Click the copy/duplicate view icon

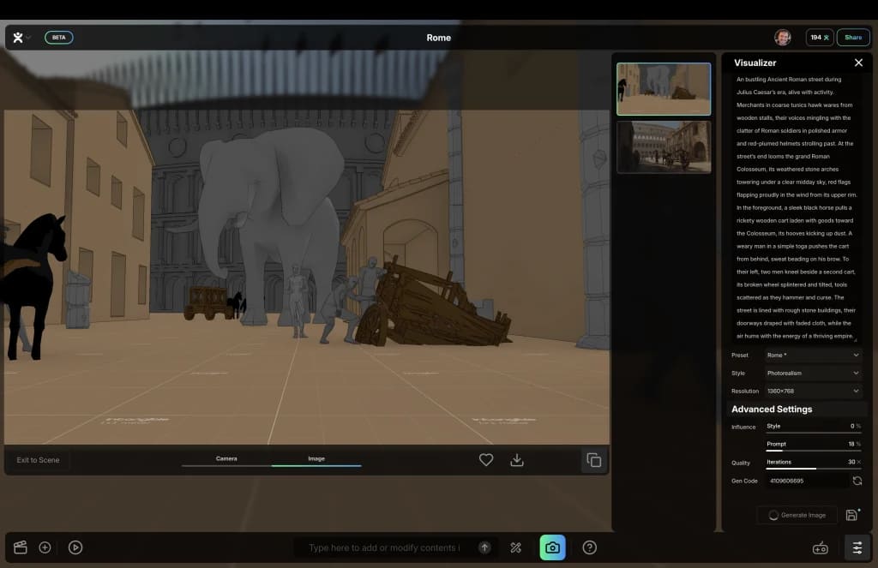pyautogui.click(x=593, y=460)
